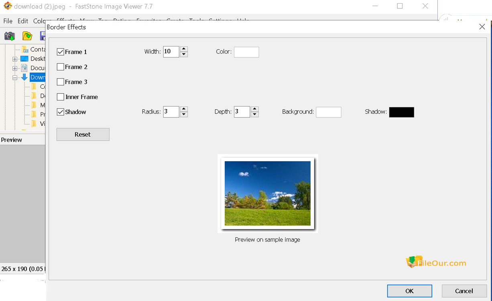Select the Downloads folder in tree
This screenshot has width=492, height=301.
(x=38, y=77)
